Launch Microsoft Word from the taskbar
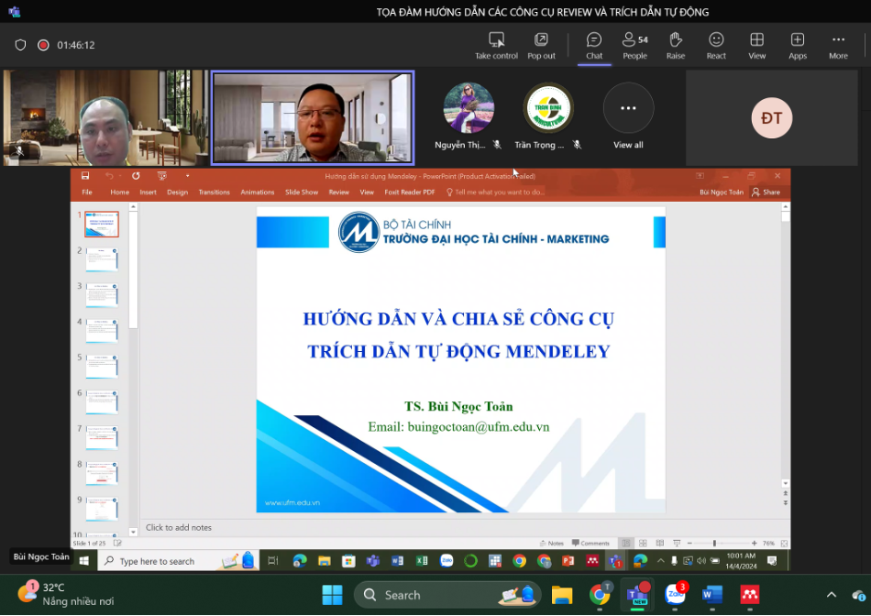Image resolution: width=871 pixels, height=616 pixels. click(712, 595)
